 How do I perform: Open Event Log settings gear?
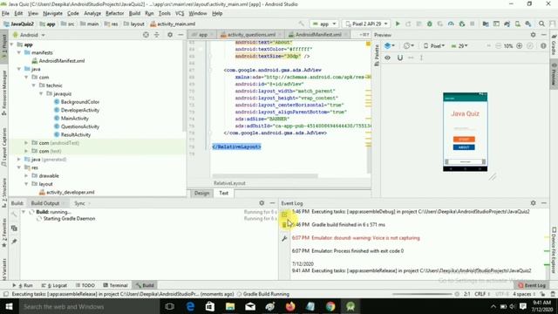click(533, 203)
